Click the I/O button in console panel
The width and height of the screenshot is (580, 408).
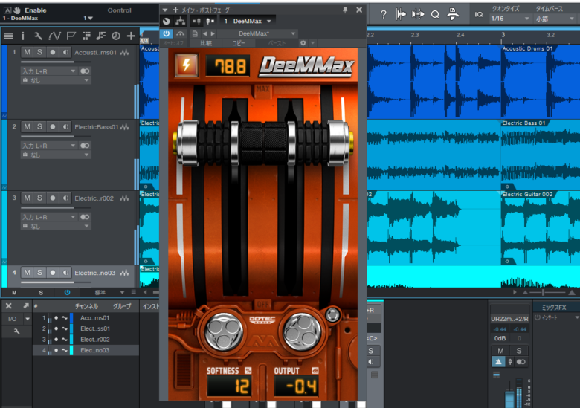(x=13, y=319)
